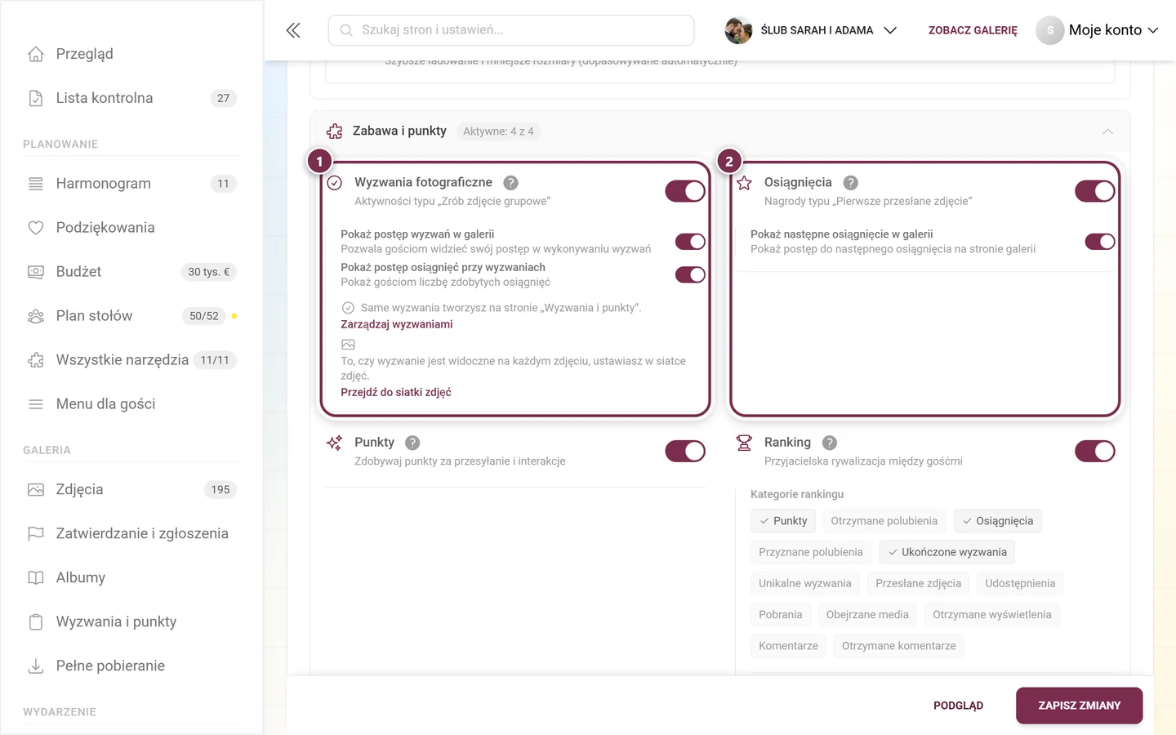The image size is (1176, 735).
Task: Click the Szukaj stron i ustawień search field
Action: coord(511,30)
